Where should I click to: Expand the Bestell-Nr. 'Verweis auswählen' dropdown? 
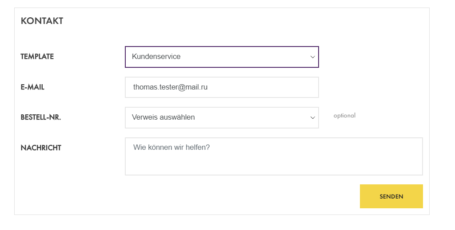click(221, 117)
